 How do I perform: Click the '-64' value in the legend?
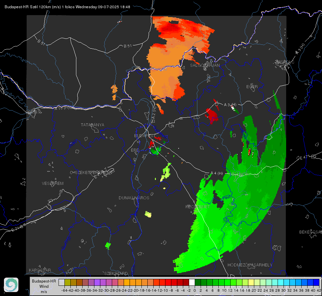pyautogui.click(x=64, y=290)
